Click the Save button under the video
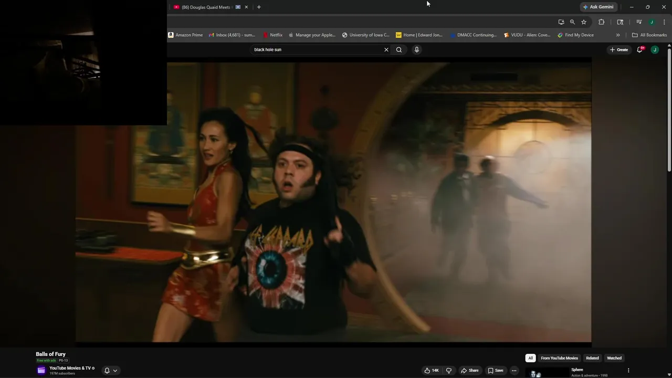Viewport: 672px width, 378px height. click(496, 370)
